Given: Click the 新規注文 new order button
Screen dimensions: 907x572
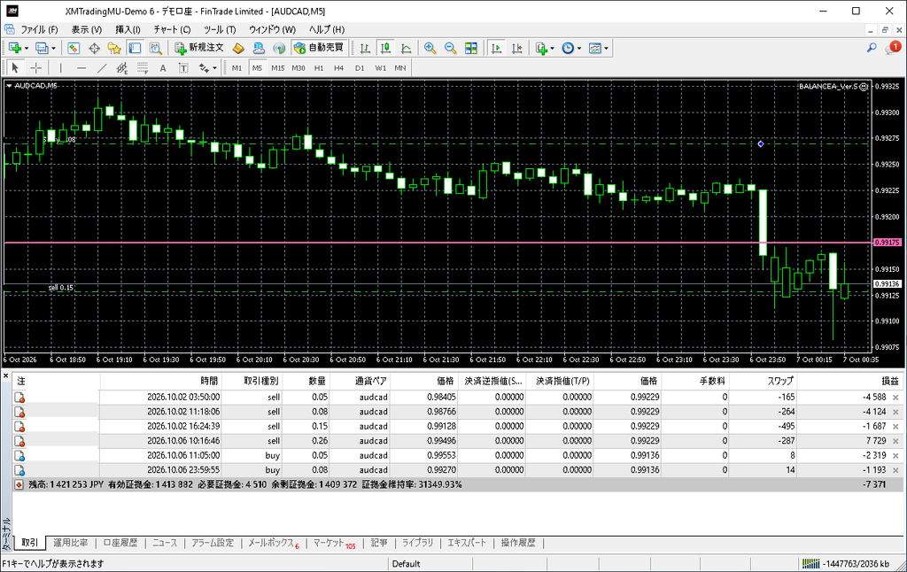Looking at the screenshot, I should coord(199,48).
